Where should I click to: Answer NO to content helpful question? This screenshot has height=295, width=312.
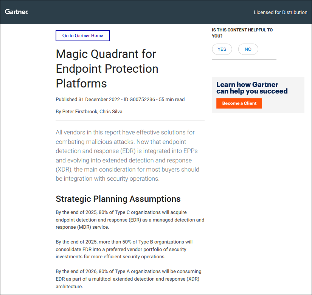pyautogui.click(x=248, y=49)
